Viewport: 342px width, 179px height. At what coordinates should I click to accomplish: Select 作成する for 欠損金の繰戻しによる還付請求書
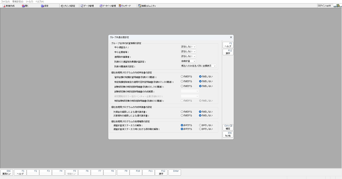(x=182, y=112)
